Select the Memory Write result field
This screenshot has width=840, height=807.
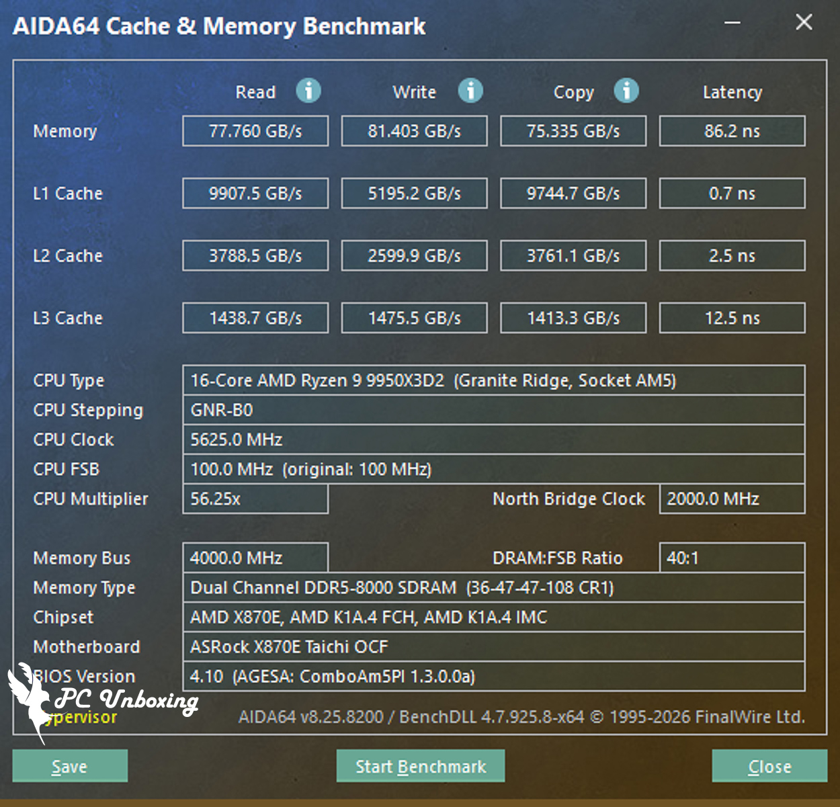(x=414, y=131)
